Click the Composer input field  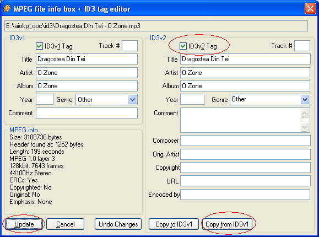(x=245, y=141)
